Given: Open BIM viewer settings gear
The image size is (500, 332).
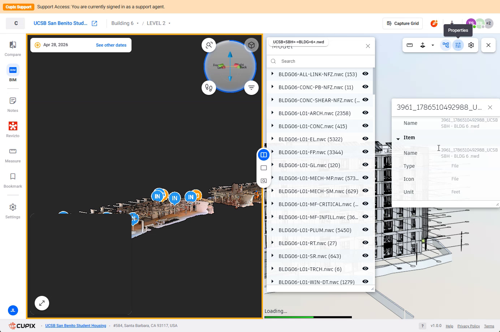Looking at the screenshot, I should point(471,45).
